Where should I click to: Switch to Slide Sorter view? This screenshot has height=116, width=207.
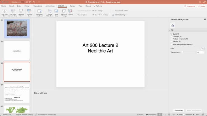164,115
